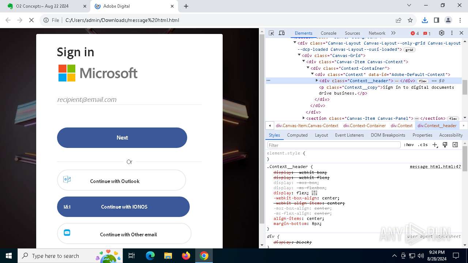
Task: Click the share page icon in the address bar
Action: [x=399, y=20]
